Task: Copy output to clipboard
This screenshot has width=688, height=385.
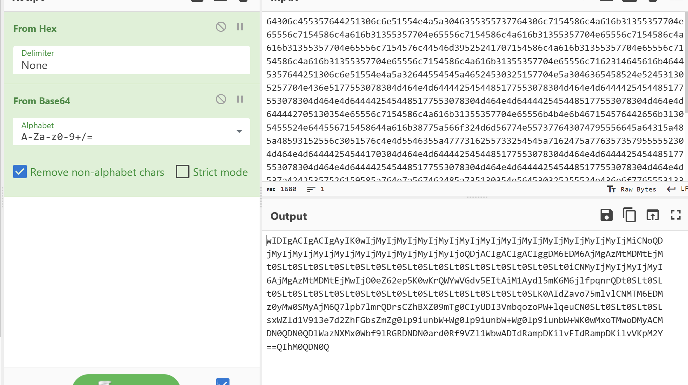Action: coord(629,215)
